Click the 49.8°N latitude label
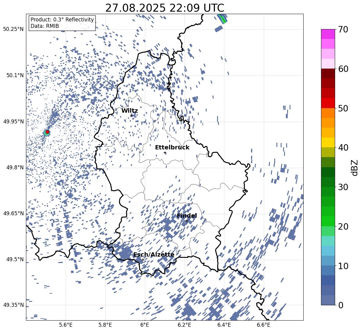This screenshot has width=362, height=331. click(15, 167)
